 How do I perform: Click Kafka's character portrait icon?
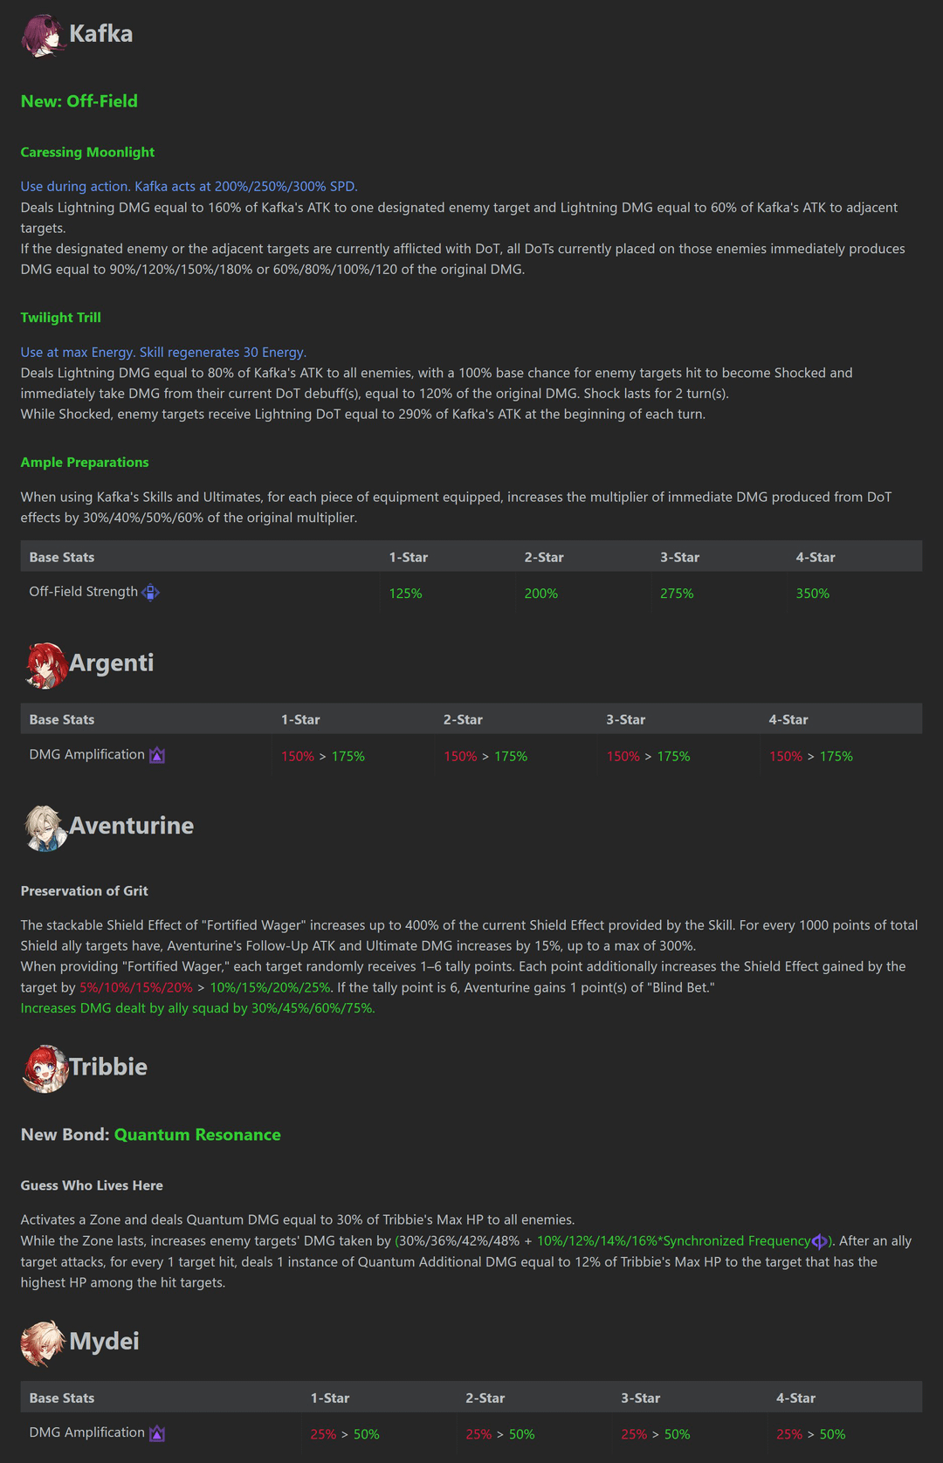point(44,36)
